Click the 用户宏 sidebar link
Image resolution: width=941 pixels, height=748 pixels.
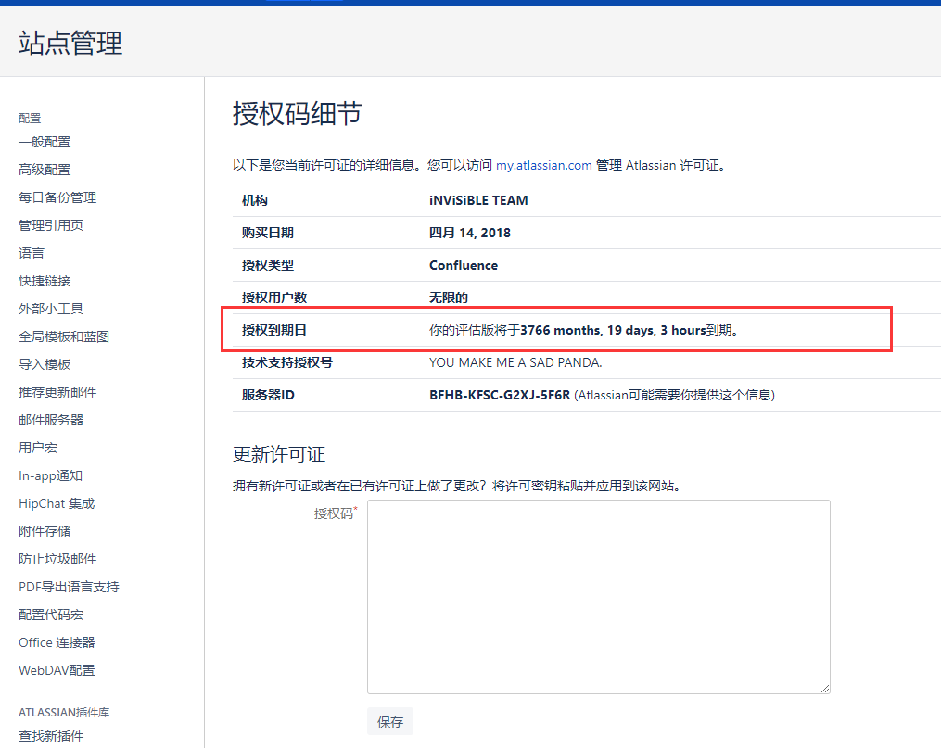(38, 448)
